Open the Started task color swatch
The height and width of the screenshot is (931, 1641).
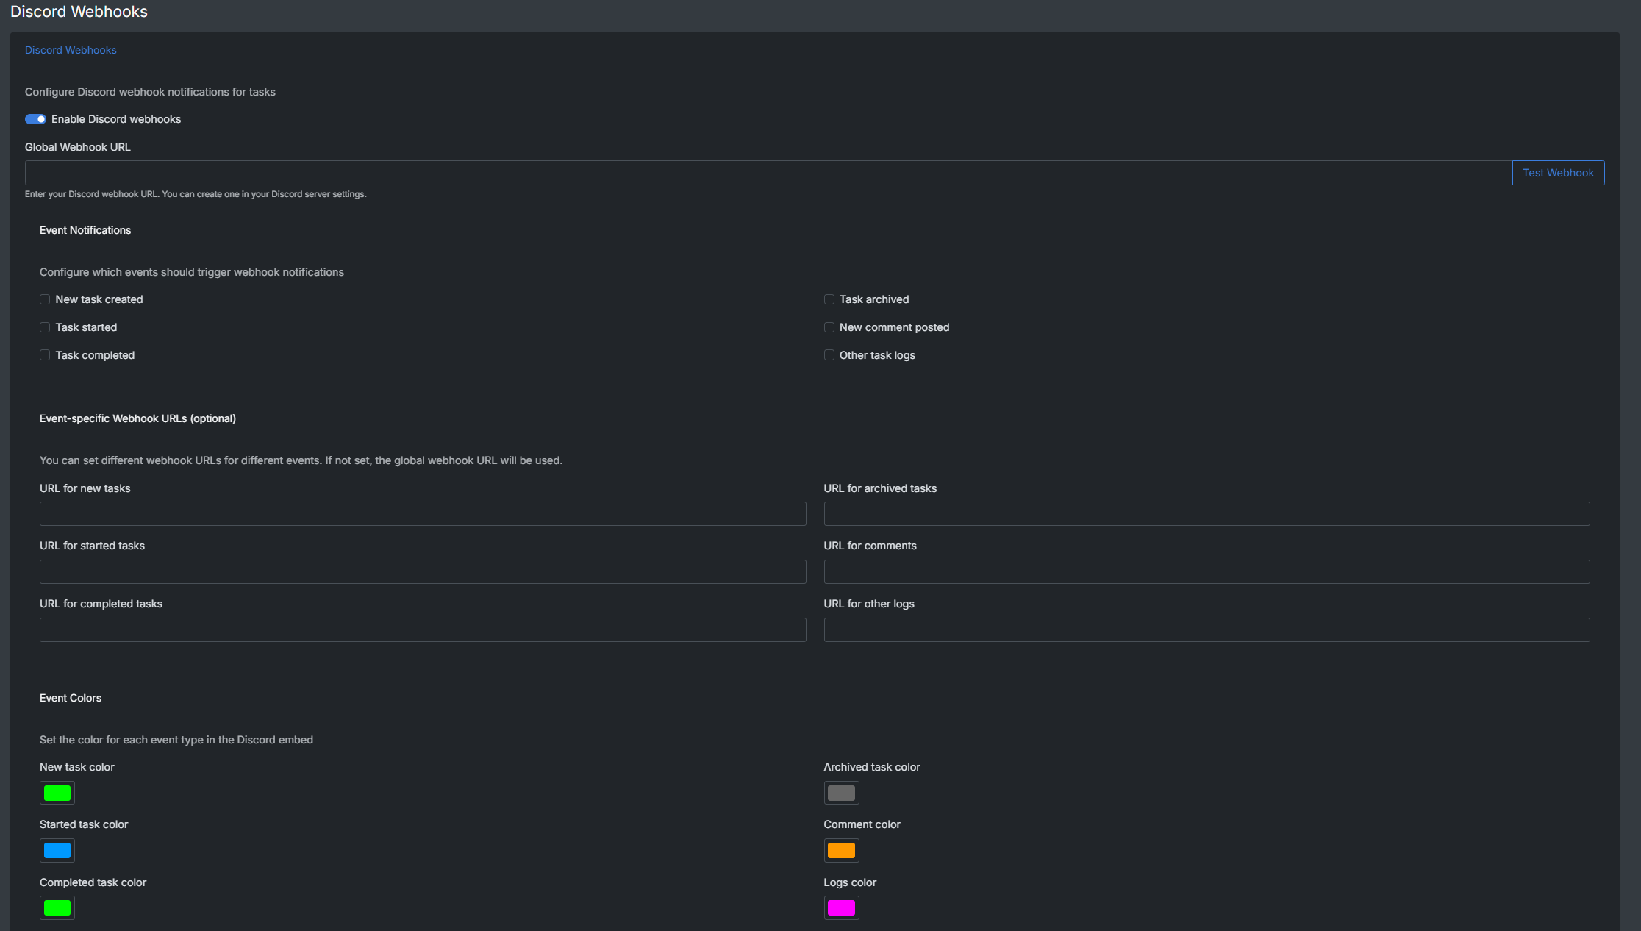pos(57,850)
